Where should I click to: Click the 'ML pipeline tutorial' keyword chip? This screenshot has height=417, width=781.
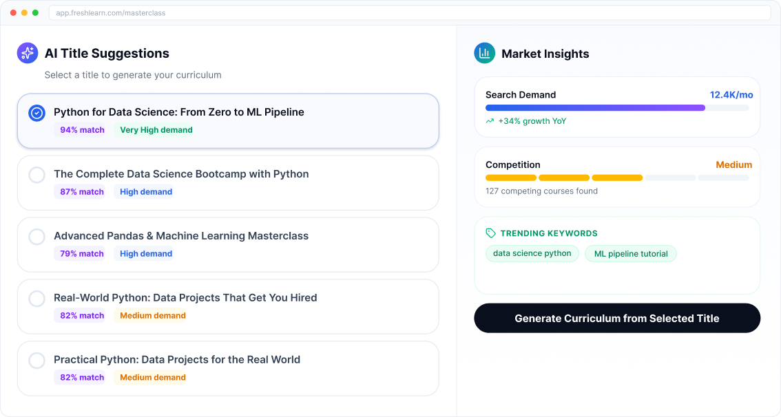tap(631, 253)
